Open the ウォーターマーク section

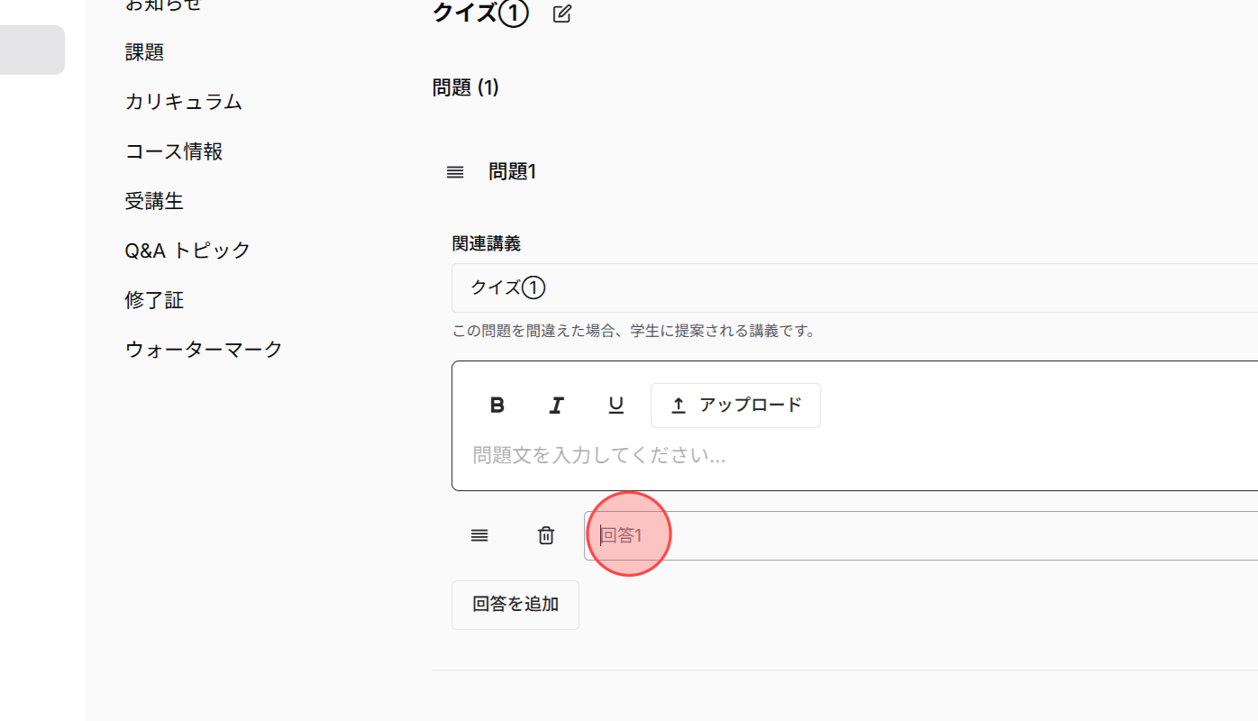203,349
